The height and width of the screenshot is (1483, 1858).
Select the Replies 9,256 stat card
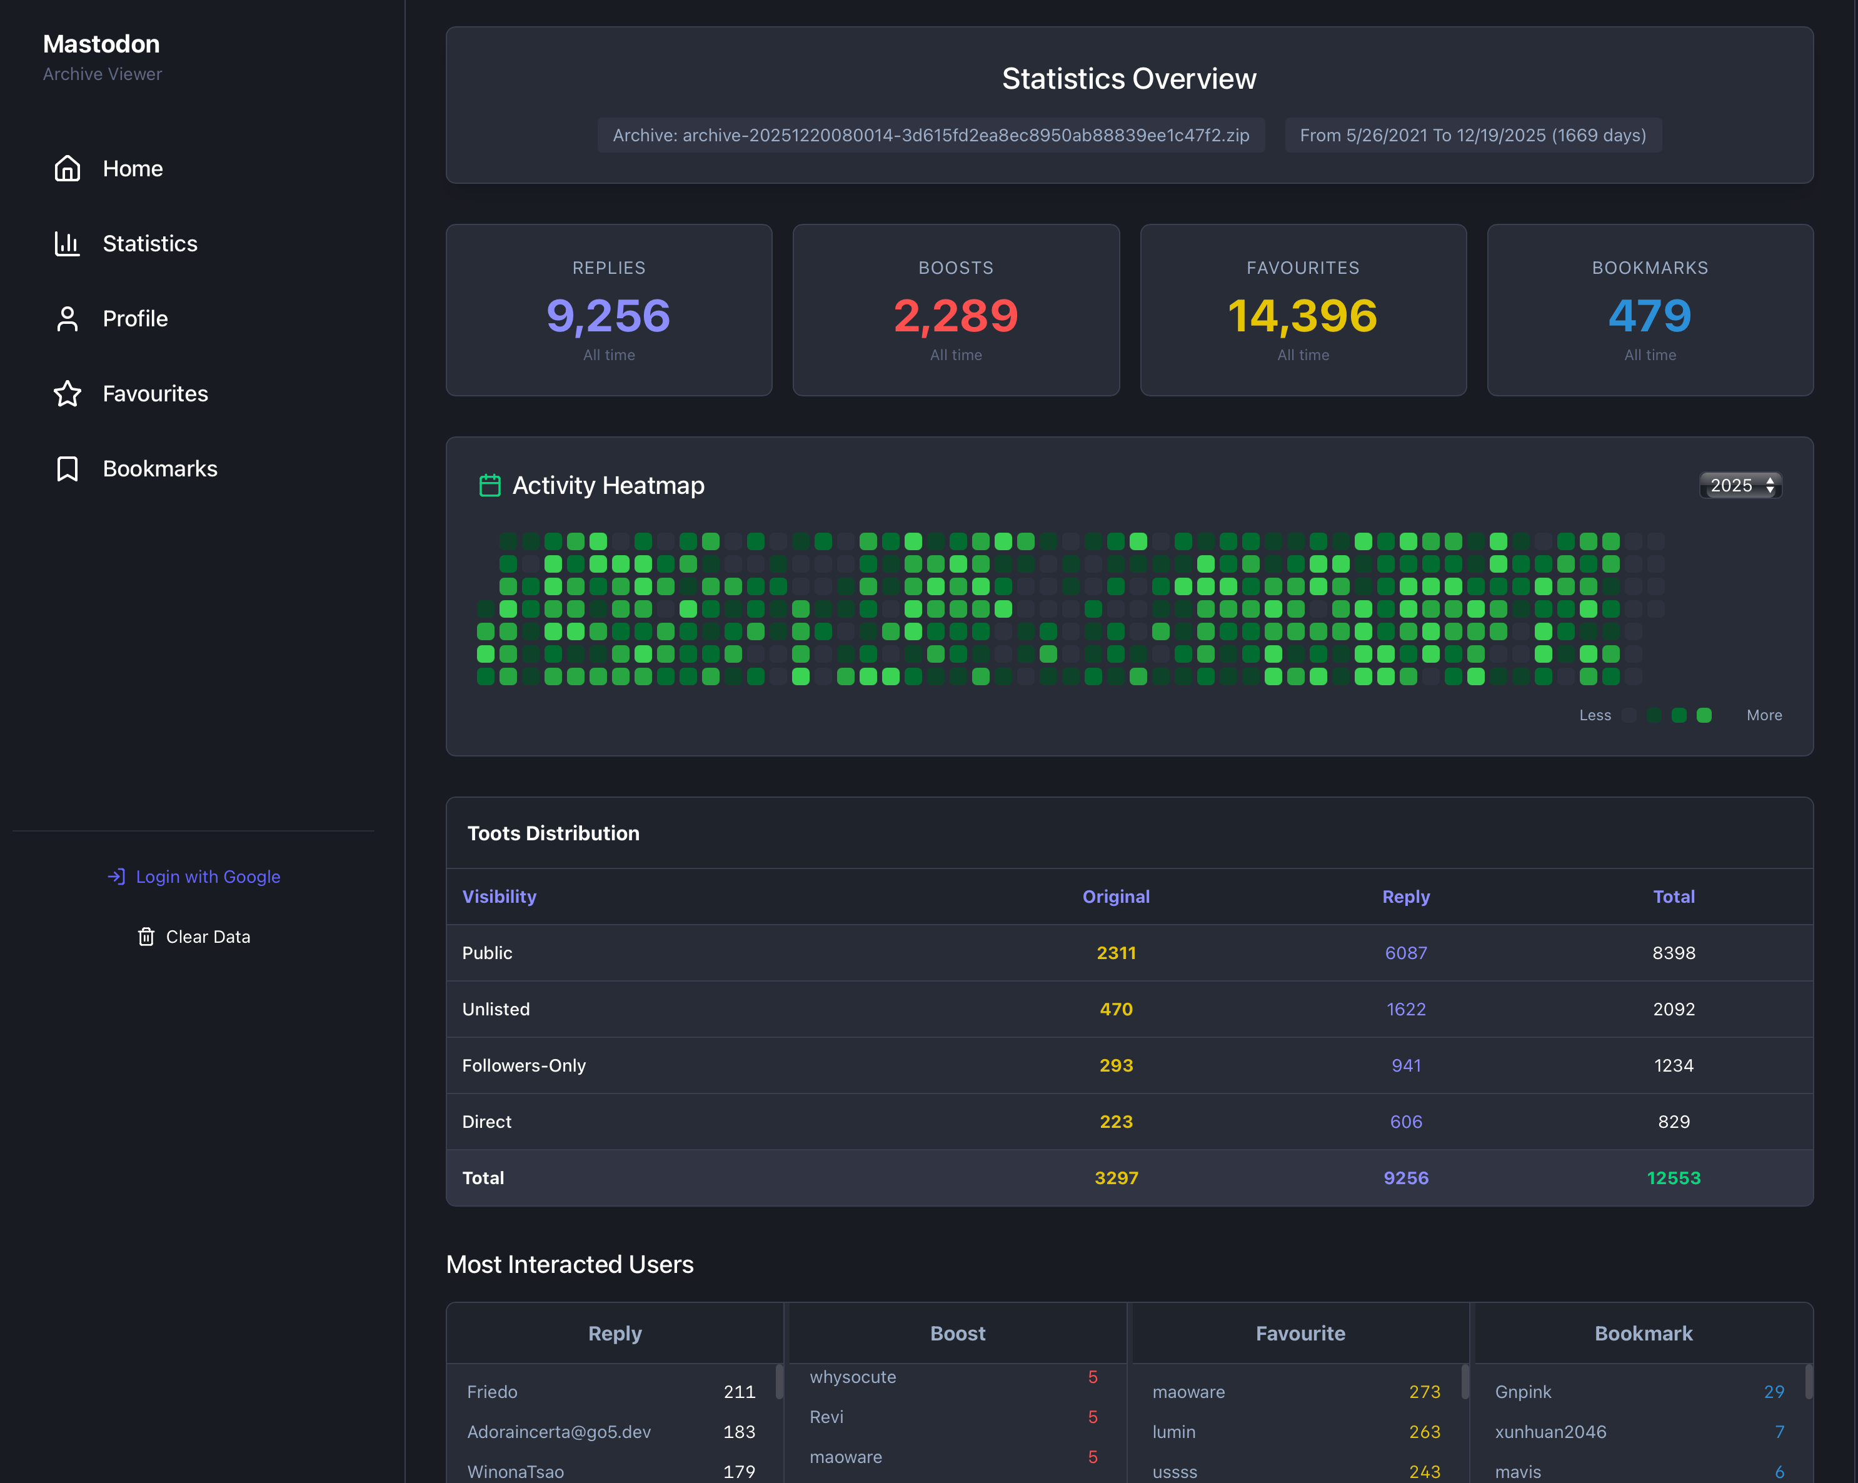(608, 310)
